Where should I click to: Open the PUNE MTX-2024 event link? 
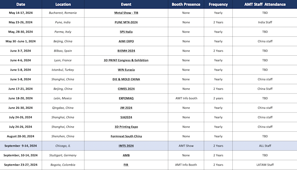[126, 22]
